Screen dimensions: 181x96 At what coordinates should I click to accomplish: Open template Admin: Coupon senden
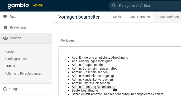(88, 65)
